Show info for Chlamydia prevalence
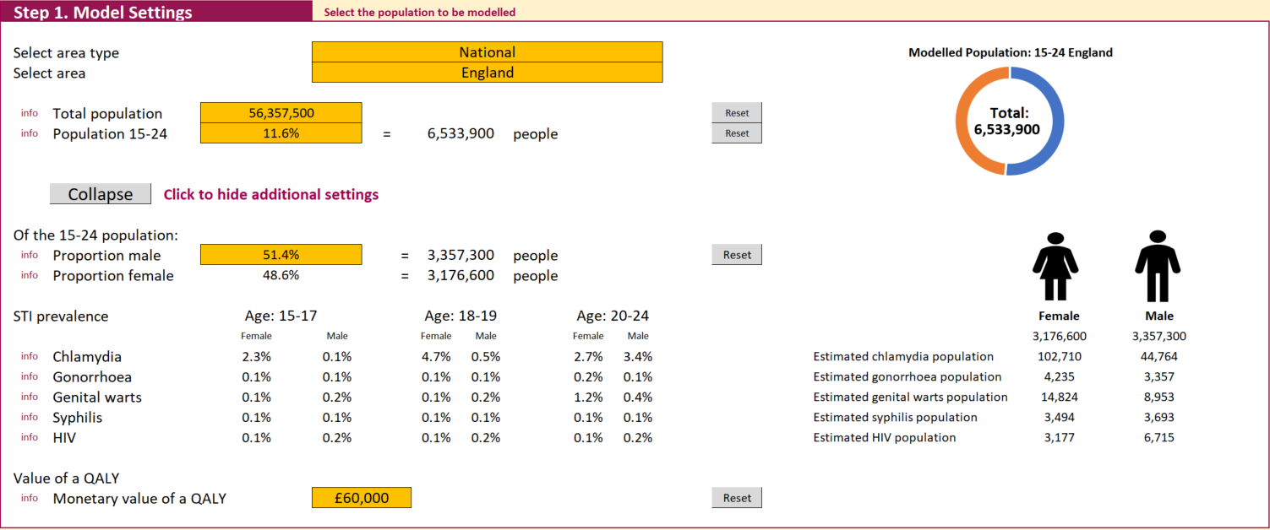The height and width of the screenshot is (530, 1270). pos(30,356)
